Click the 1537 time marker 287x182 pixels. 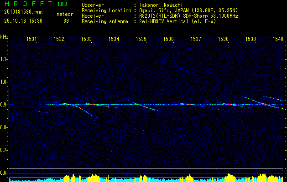[x=196, y=39]
